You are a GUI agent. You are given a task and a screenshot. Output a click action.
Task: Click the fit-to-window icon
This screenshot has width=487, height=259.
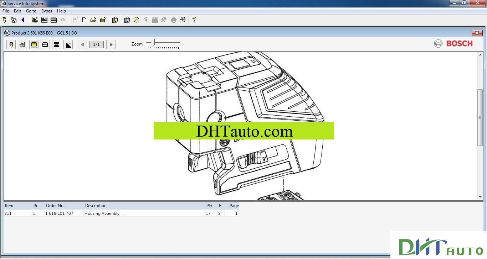point(45,44)
